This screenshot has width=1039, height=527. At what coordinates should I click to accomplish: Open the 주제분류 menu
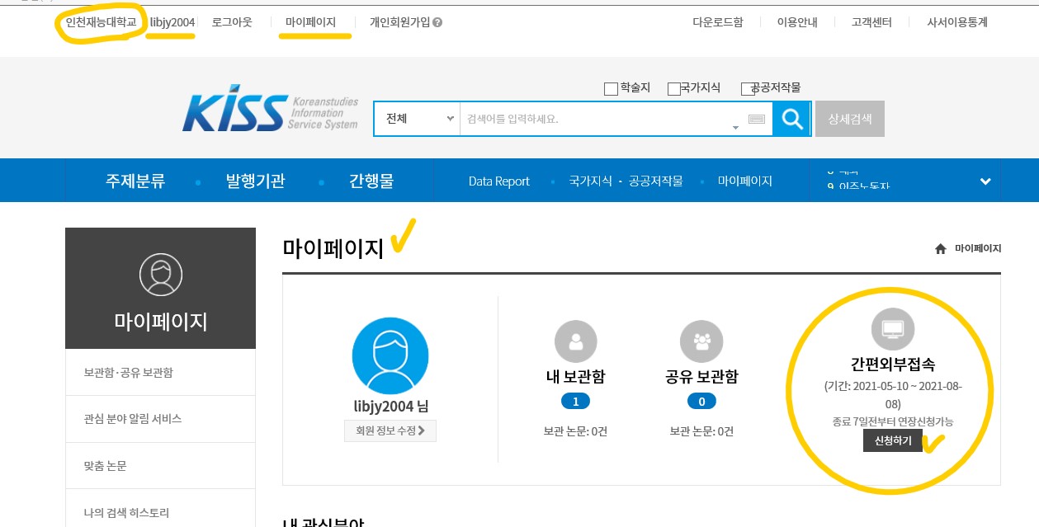(135, 181)
